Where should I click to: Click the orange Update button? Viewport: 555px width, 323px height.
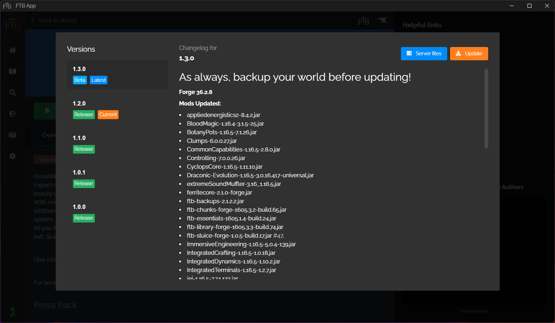(469, 53)
